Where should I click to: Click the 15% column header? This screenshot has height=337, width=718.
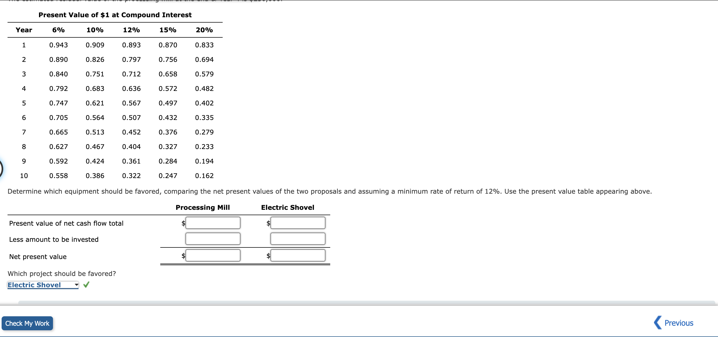point(168,30)
